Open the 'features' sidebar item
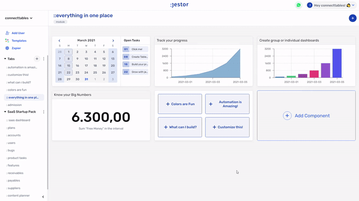359x201 pixels. pyautogui.click(x=13, y=165)
